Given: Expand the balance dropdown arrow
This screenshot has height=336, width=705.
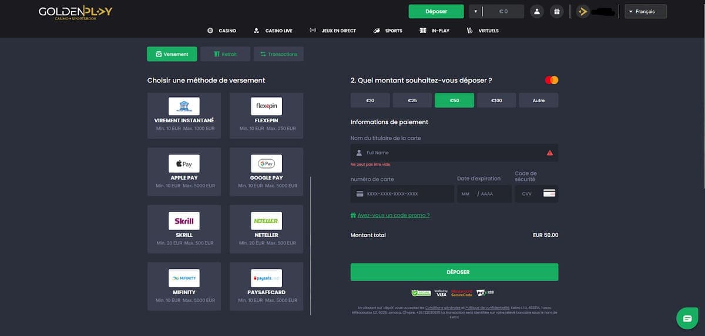Looking at the screenshot, I should point(475,12).
